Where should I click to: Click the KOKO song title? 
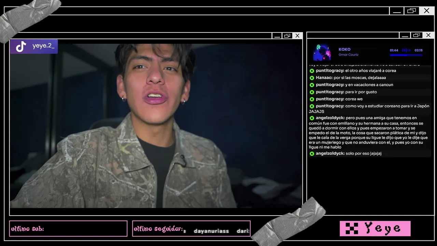(344, 50)
